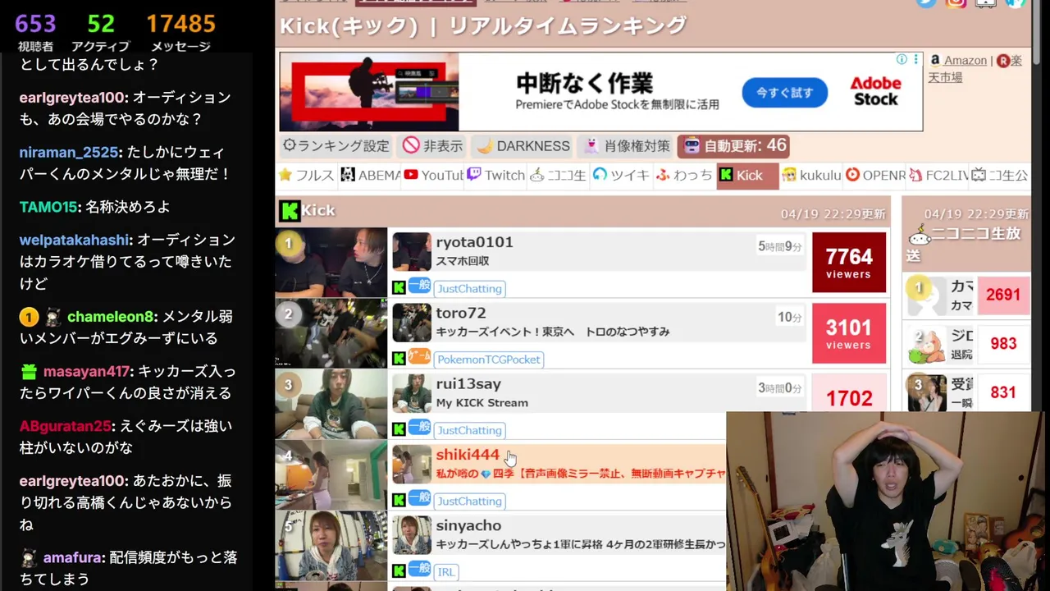Click Kick logo icon under rui13say
This screenshot has height=591, width=1050.
[x=399, y=428]
